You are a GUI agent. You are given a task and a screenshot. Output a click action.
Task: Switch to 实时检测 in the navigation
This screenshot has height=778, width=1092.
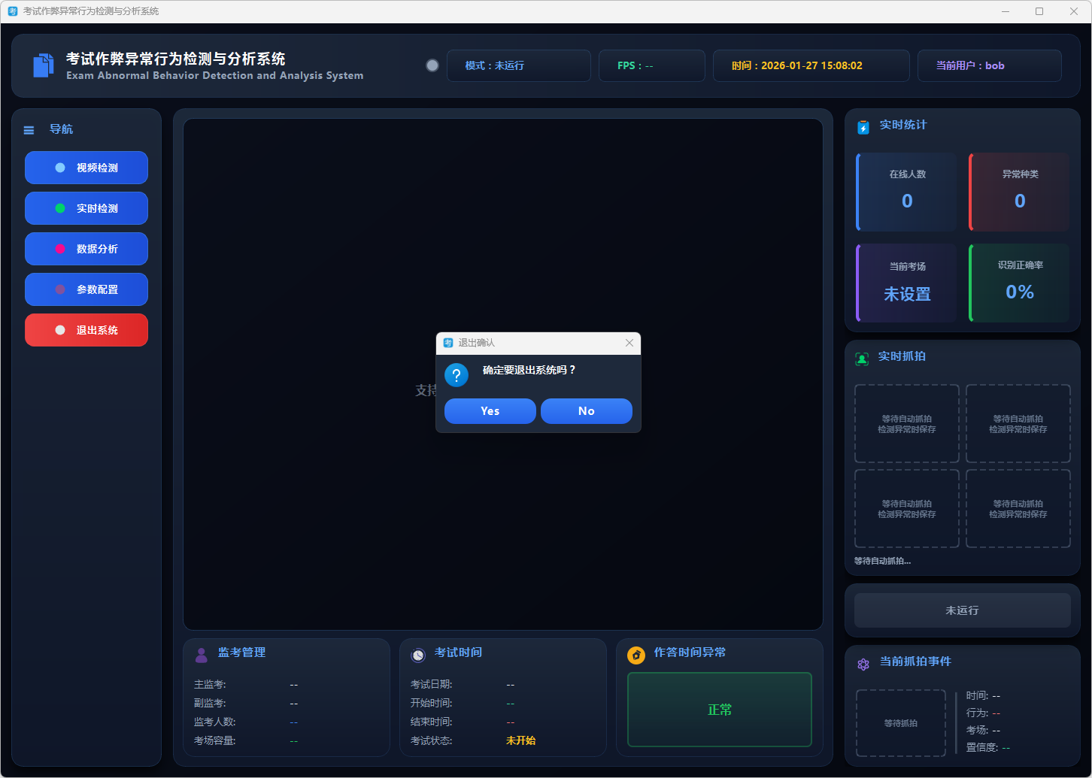coord(86,208)
